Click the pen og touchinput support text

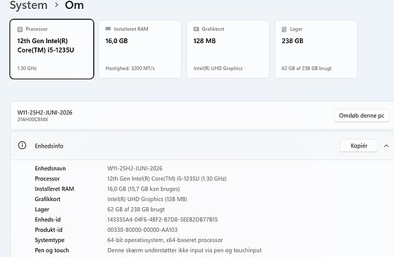(184, 250)
